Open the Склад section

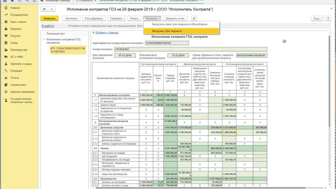pos(14,43)
